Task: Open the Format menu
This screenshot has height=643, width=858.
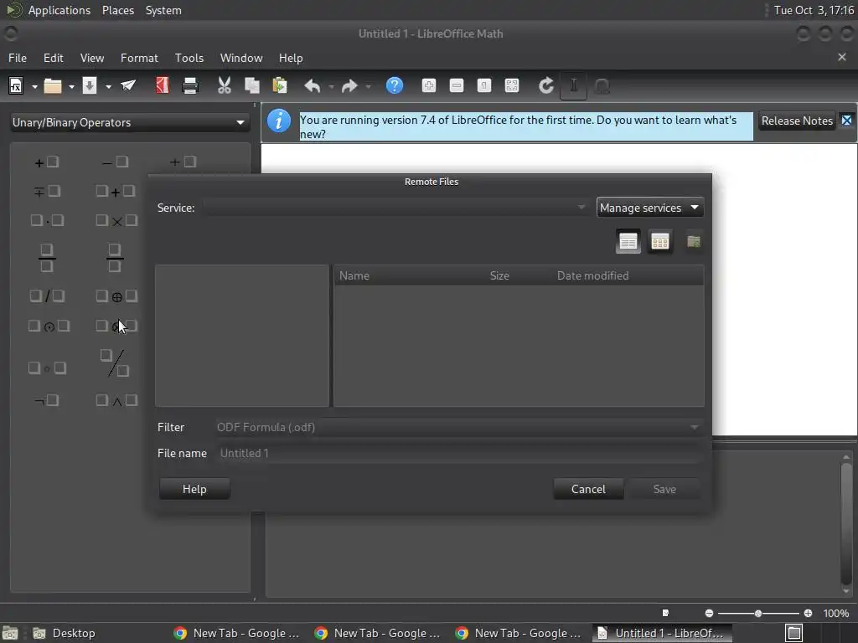Action: (139, 58)
